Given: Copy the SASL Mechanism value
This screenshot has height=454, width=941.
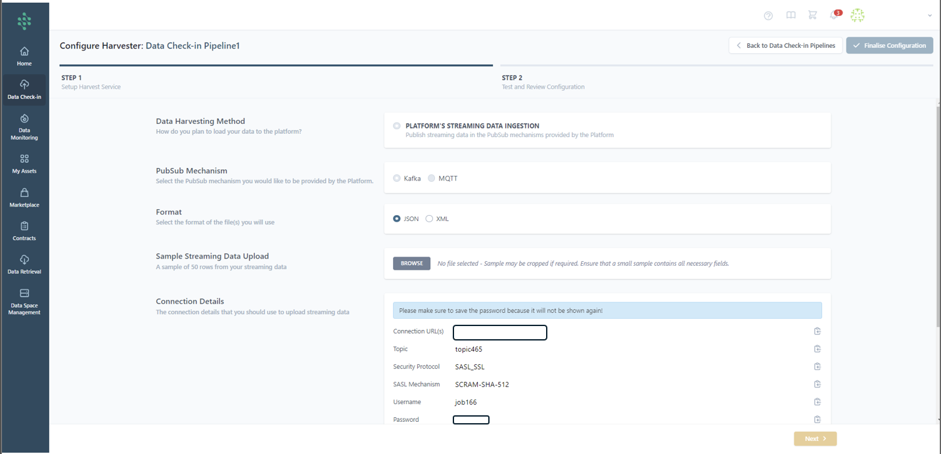Looking at the screenshot, I should pos(817,384).
